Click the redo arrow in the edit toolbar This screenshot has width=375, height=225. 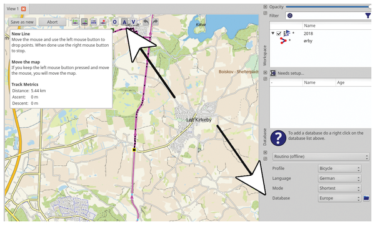pos(155,22)
